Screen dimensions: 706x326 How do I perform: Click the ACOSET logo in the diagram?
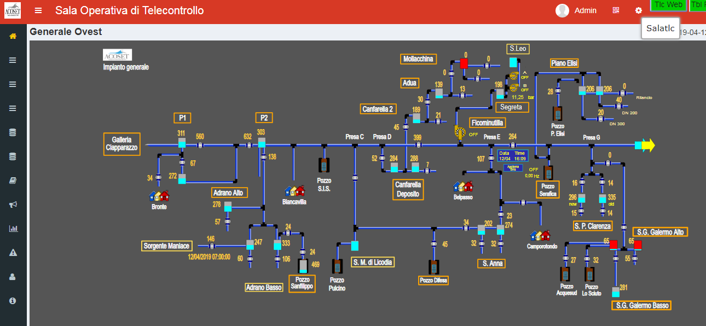pyautogui.click(x=118, y=55)
